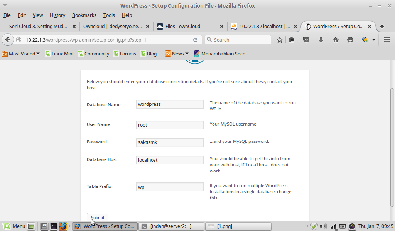Launch the terminal icon in the panel

(x=53, y=226)
